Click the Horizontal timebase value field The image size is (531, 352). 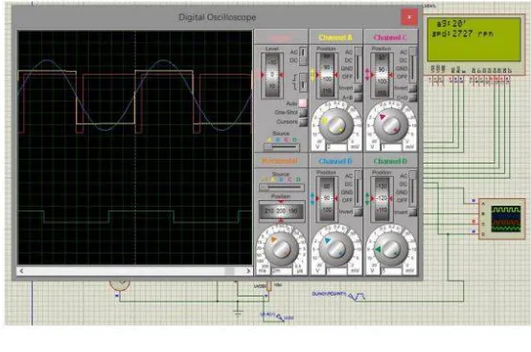282,271
